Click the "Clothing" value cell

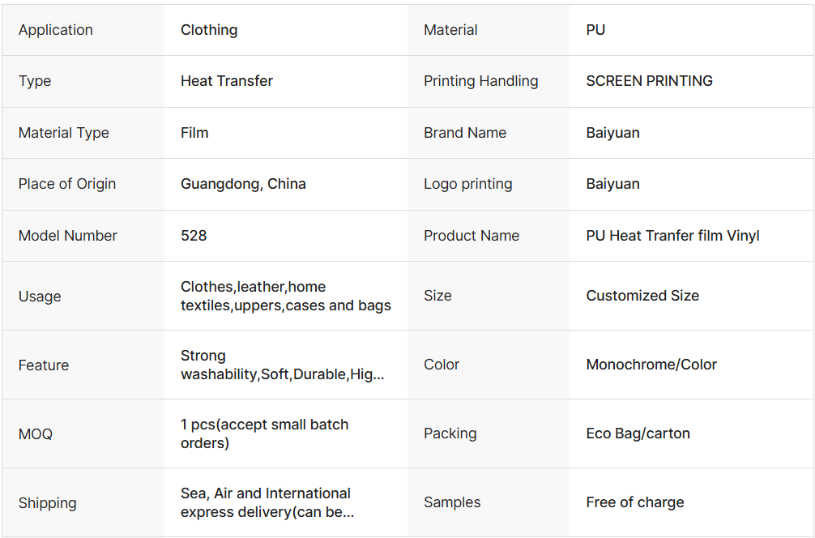pos(209,30)
